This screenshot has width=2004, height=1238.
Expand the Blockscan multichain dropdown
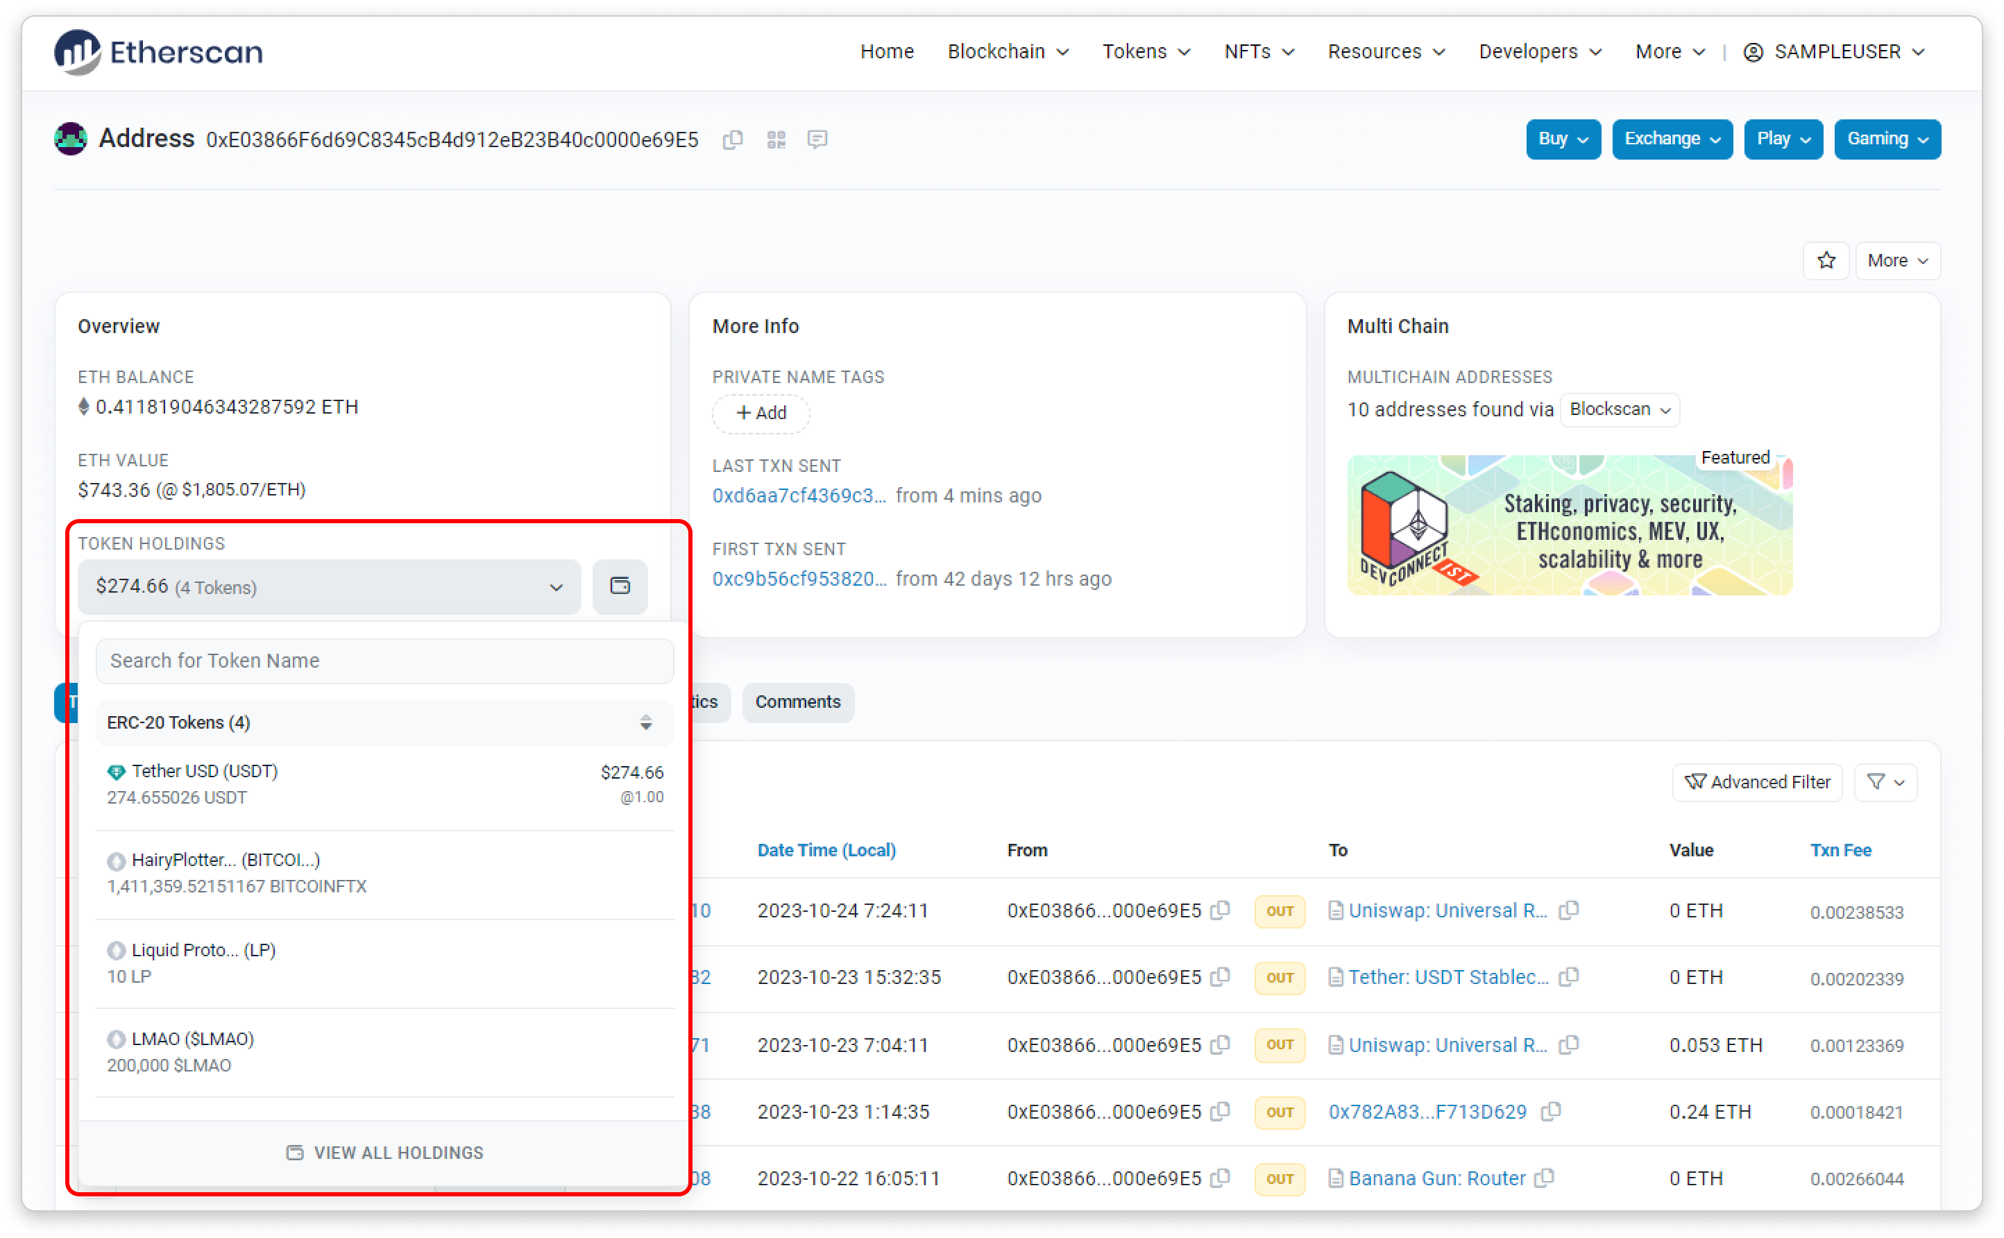tap(1620, 409)
